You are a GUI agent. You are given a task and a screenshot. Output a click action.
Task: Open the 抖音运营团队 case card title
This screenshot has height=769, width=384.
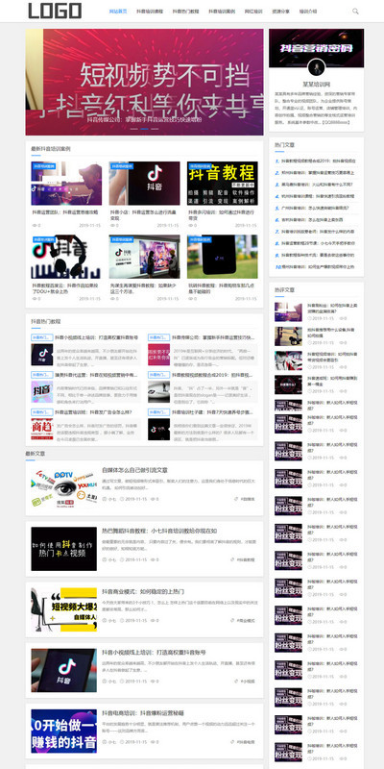click(x=65, y=212)
